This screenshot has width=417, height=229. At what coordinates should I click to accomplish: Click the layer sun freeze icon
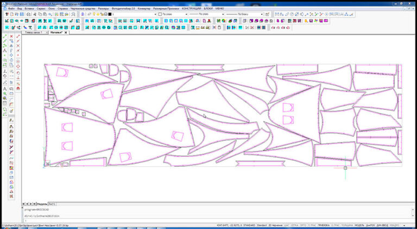(x=98, y=14)
